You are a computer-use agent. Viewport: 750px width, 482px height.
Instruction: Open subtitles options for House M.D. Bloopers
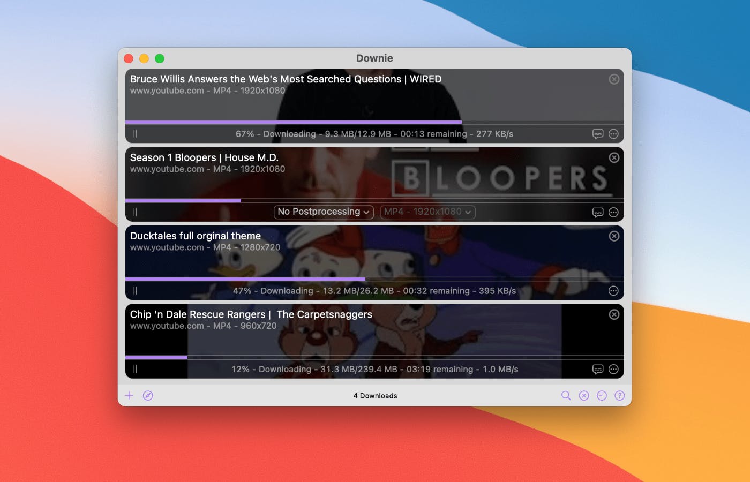point(598,212)
